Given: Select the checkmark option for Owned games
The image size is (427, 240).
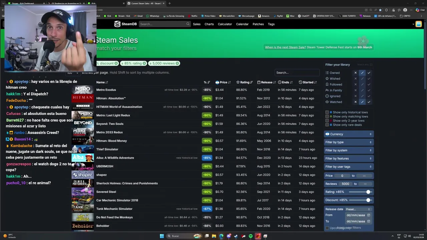Looking at the screenshot, I should coord(369,73).
